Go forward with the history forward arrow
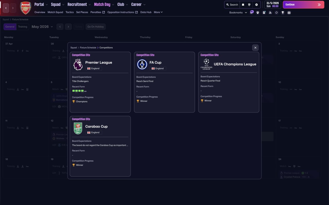The width and height of the screenshot is (329, 205). 13,8
